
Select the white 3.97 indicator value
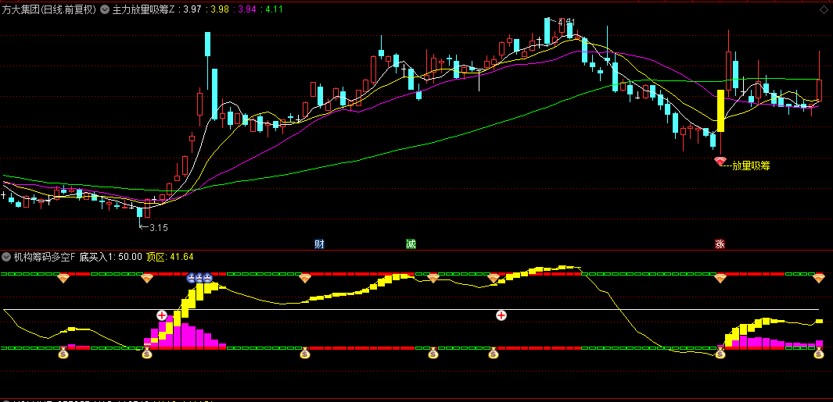coord(192,9)
